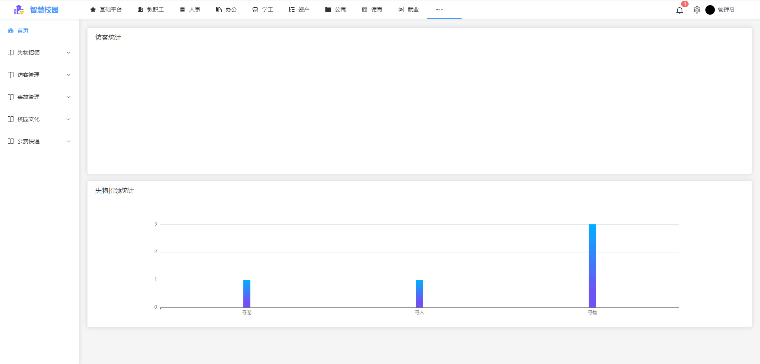Select the 资产 module icon

coord(291,9)
